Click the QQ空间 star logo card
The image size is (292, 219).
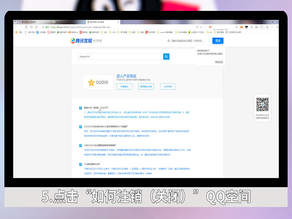coord(98,82)
